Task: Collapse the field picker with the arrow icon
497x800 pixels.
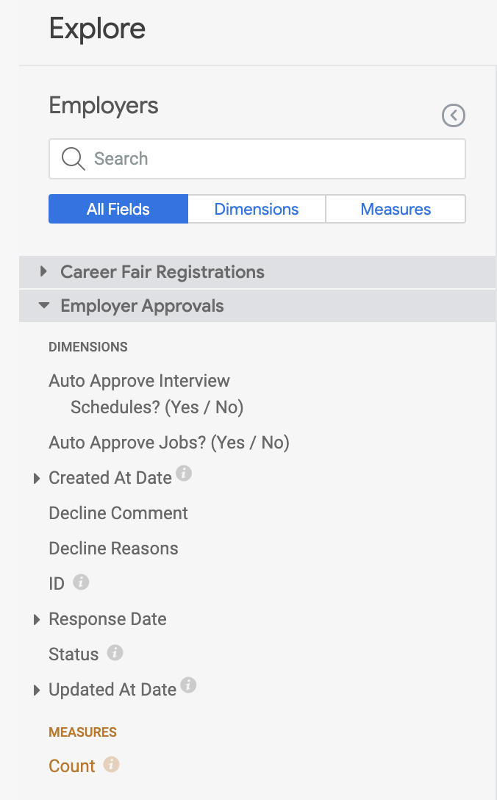Action: click(x=454, y=115)
